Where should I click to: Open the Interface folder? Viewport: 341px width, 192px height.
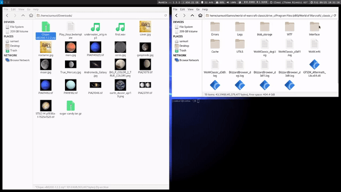[314, 29]
